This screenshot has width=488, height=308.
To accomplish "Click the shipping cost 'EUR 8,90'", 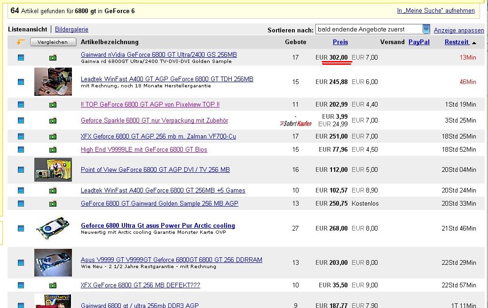I will (x=365, y=190).
